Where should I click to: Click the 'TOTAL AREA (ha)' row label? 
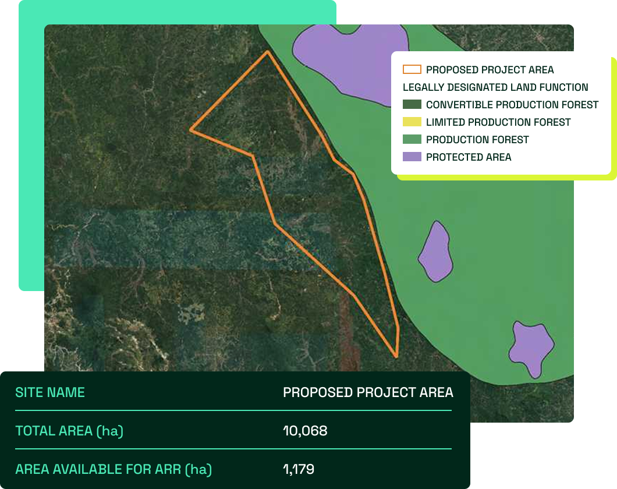pyautogui.click(x=69, y=431)
